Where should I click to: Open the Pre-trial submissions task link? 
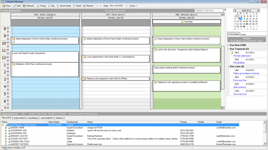point(242,56)
